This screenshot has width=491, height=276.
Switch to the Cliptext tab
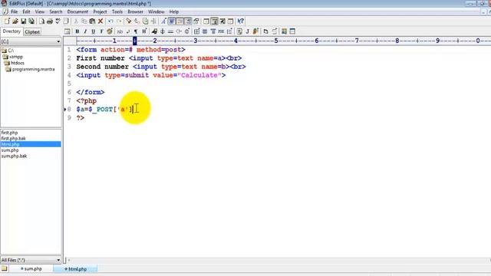[x=32, y=32]
